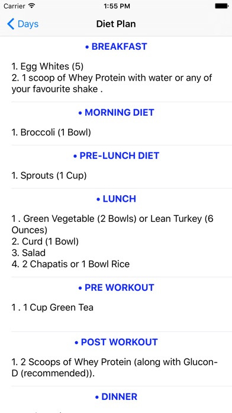Go back to Days

[22, 24]
